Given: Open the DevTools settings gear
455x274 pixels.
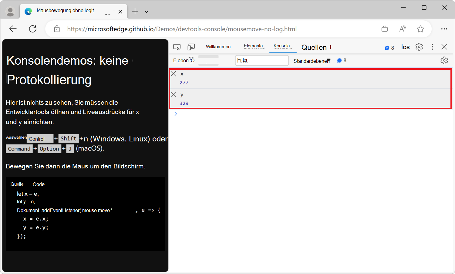Looking at the screenshot, I should coord(419,47).
